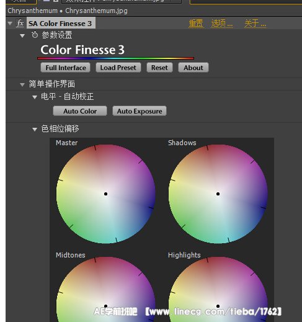
Task: Collapse the 色相位偏移 group
Action: pos(35,130)
